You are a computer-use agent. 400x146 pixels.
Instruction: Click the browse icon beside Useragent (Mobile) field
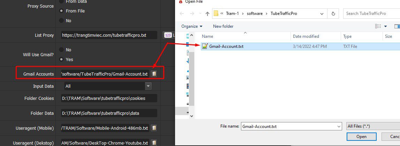click(154, 128)
